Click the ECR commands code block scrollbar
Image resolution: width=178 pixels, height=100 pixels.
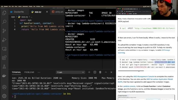[x=131, y=71]
